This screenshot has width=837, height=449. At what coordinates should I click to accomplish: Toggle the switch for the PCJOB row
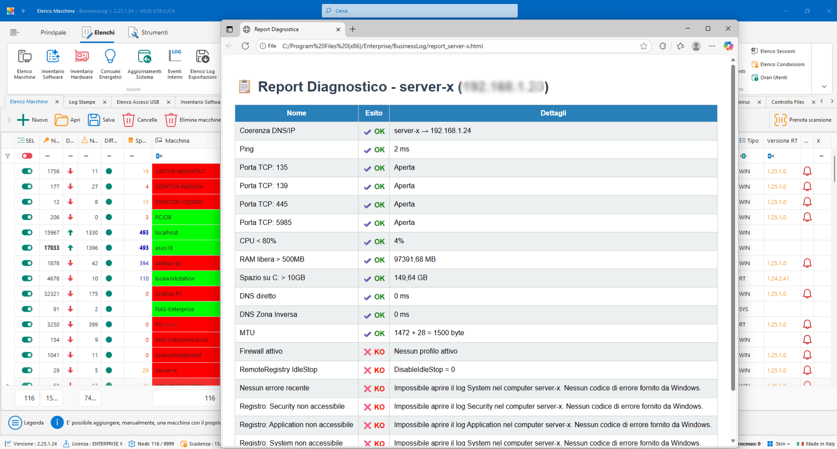tap(27, 217)
